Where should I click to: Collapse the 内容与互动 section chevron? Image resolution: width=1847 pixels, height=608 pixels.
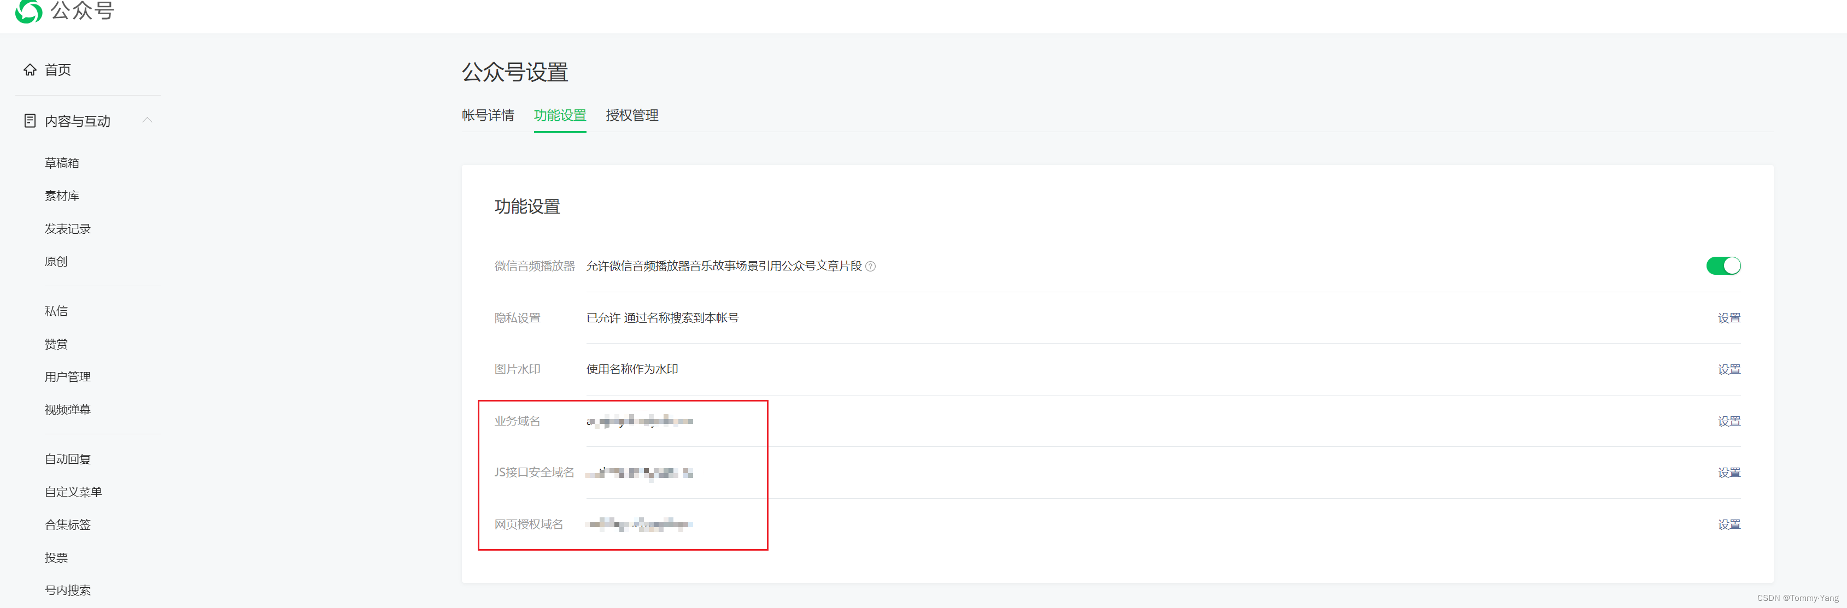tap(147, 120)
